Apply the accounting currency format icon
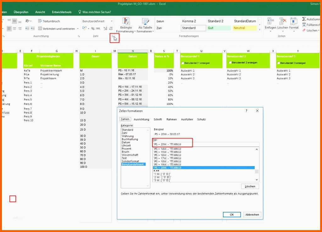The width and height of the screenshot is (322, 232). click(x=84, y=28)
